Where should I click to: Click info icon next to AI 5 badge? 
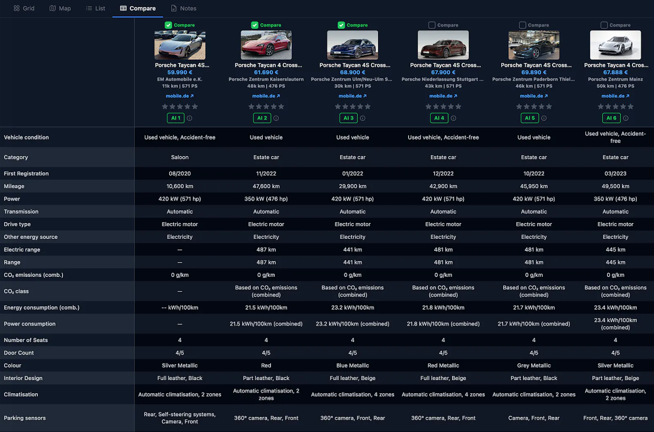pyautogui.click(x=544, y=118)
